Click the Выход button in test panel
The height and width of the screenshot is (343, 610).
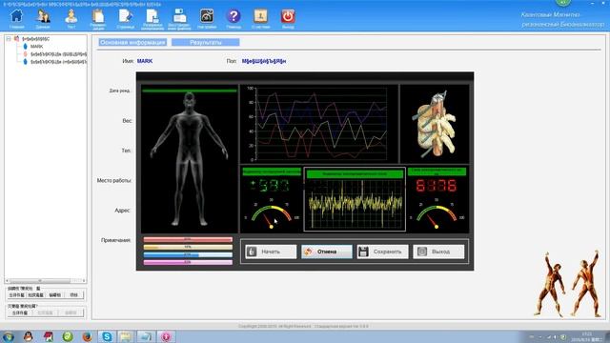(438, 252)
